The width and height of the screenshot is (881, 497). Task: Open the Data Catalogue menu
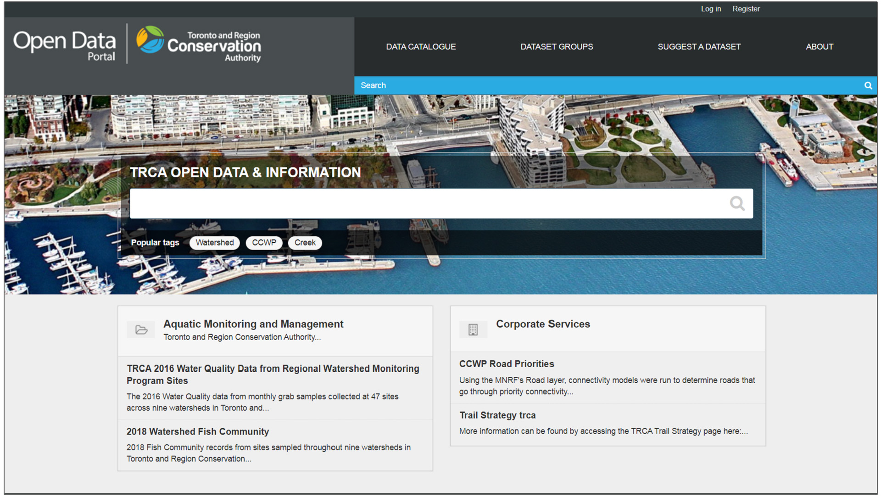click(421, 47)
